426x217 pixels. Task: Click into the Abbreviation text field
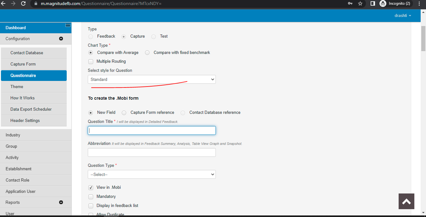click(x=152, y=152)
